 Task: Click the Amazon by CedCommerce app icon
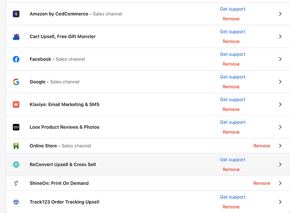tap(16, 14)
